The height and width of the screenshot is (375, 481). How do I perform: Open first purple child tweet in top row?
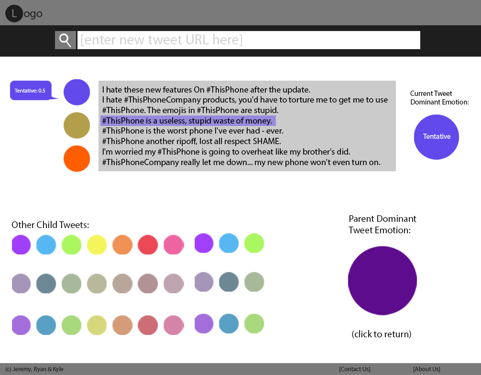[x=21, y=245]
